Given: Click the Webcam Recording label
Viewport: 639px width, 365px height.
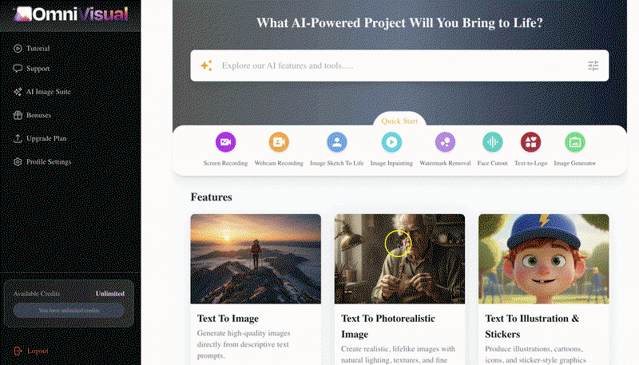Looking at the screenshot, I should point(279,163).
